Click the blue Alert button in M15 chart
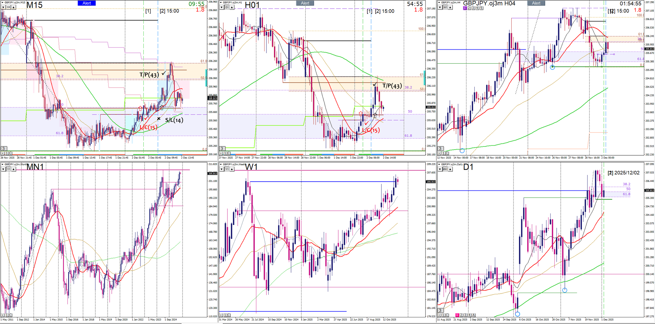 [x=87, y=3]
